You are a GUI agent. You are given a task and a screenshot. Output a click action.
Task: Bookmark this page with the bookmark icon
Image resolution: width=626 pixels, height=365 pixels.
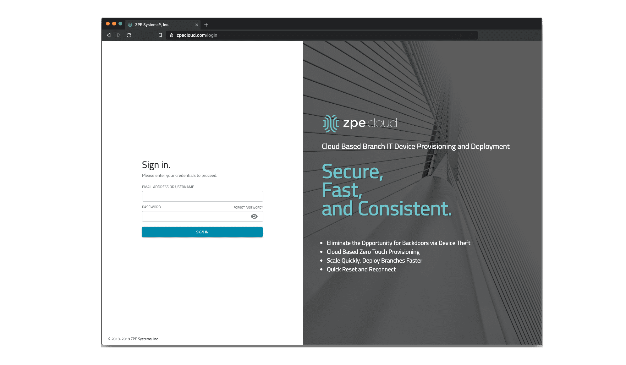160,35
